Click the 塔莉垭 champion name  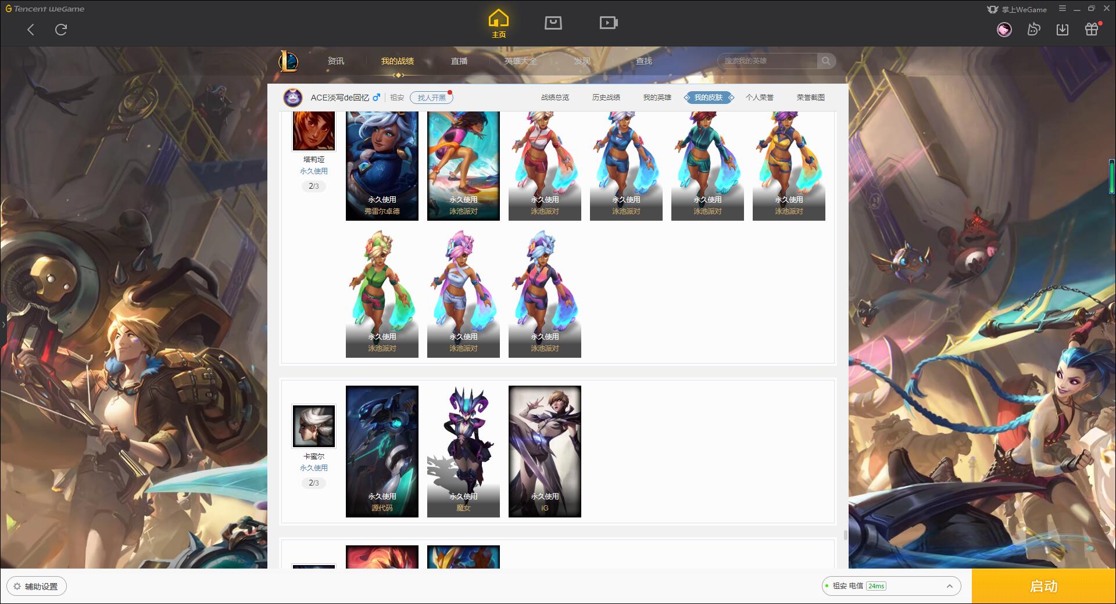tap(314, 159)
